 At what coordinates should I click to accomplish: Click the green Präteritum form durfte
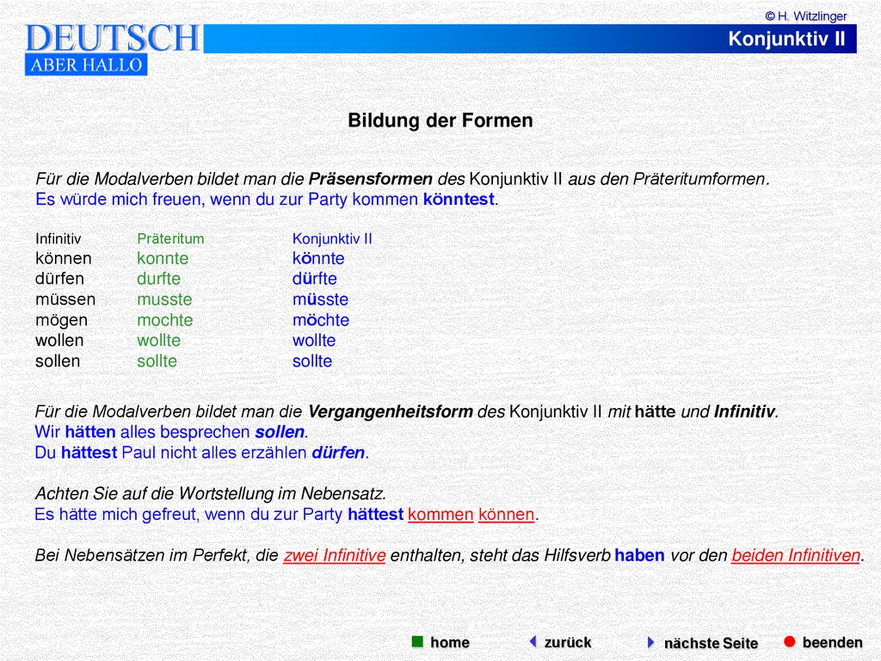click(159, 279)
